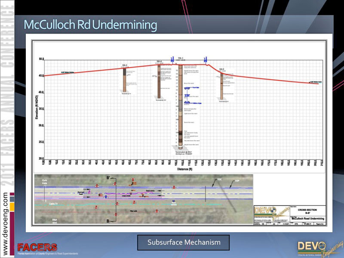Open the www.devoeng.com link

coord(6,223)
